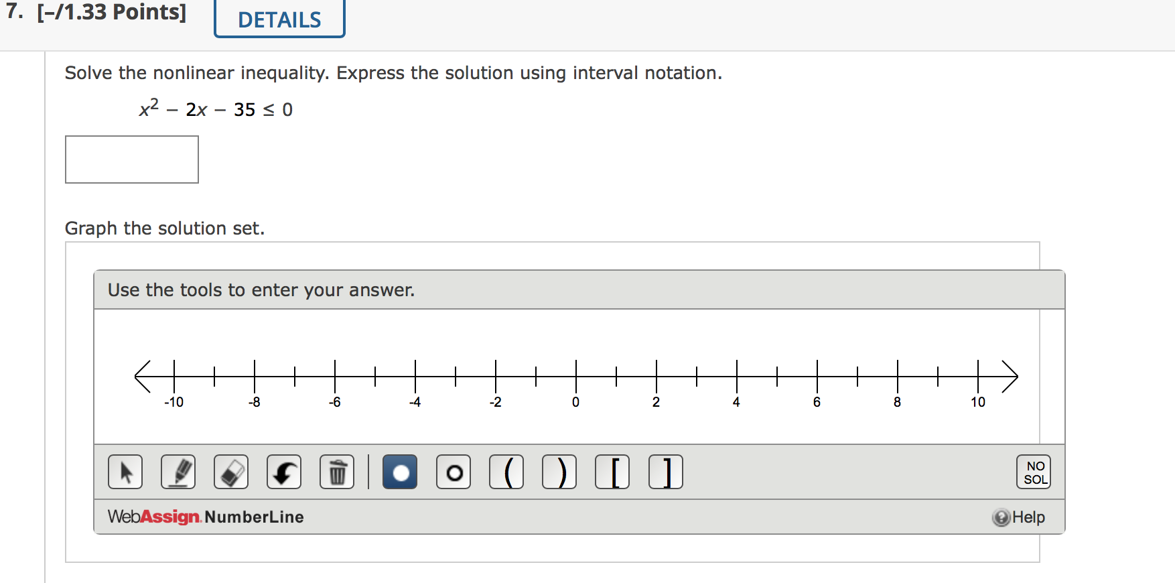This screenshot has width=1175, height=583.
Task: Toggle the open-circle endpoint tool
Action: (454, 472)
